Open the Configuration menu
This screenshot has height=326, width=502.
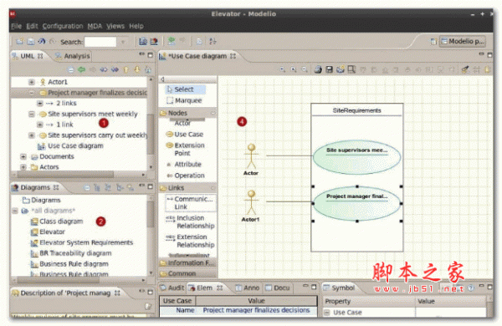pos(63,26)
